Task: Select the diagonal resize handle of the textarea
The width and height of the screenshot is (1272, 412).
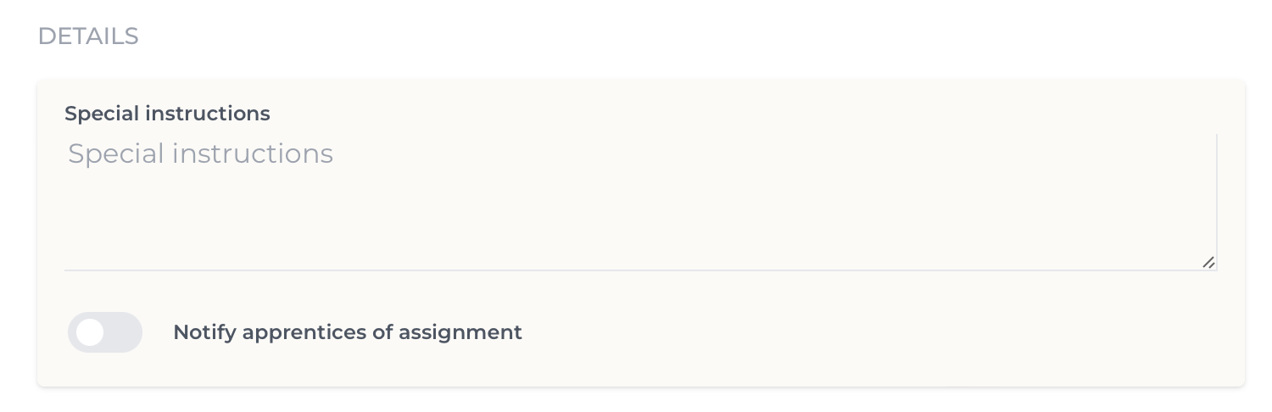Action: point(1208,263)
